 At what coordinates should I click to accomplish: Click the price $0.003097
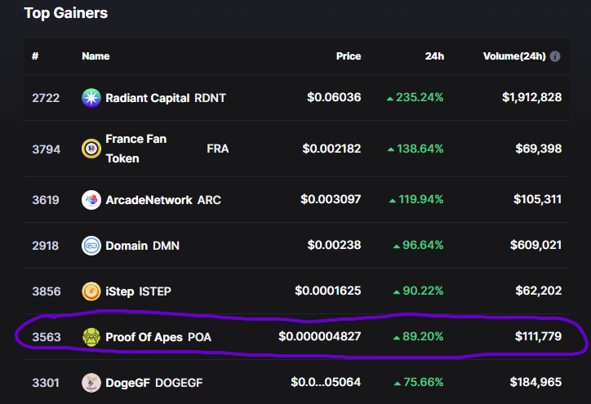click(x=331, y=199)
